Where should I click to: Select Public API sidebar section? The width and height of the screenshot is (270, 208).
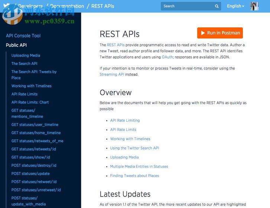click(16, 45)
